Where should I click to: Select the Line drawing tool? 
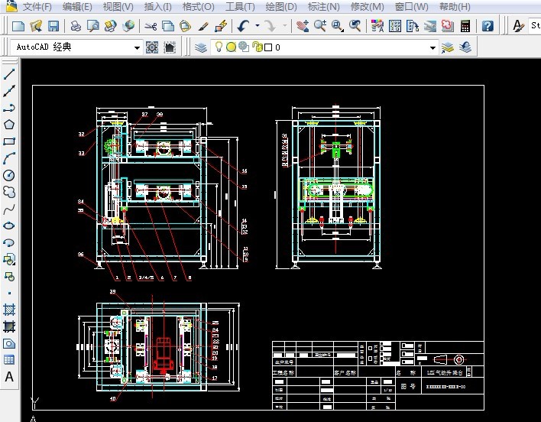click(9, 75)
